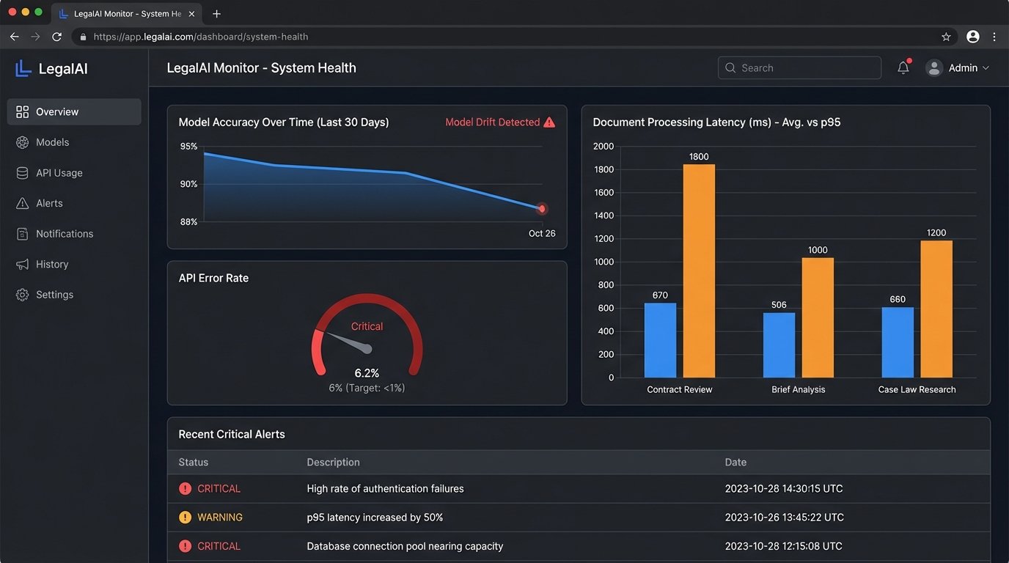Click the orange Contract Review p95 bar
The width and height of the screenshot is (1009, 563).
click(x=699, y=271)
